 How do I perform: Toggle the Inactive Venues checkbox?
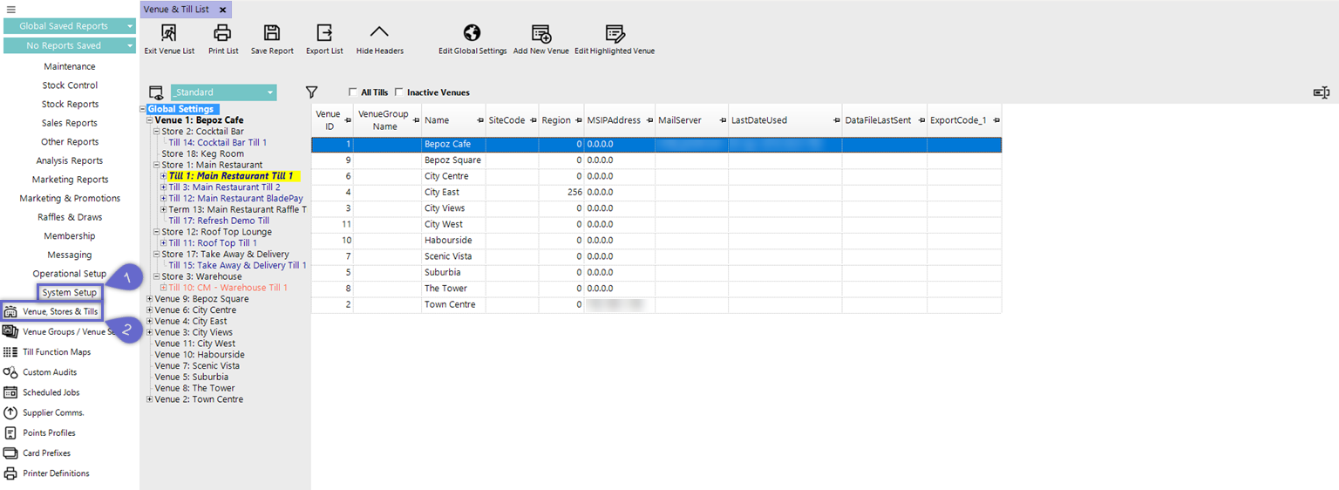click(398, 92)
